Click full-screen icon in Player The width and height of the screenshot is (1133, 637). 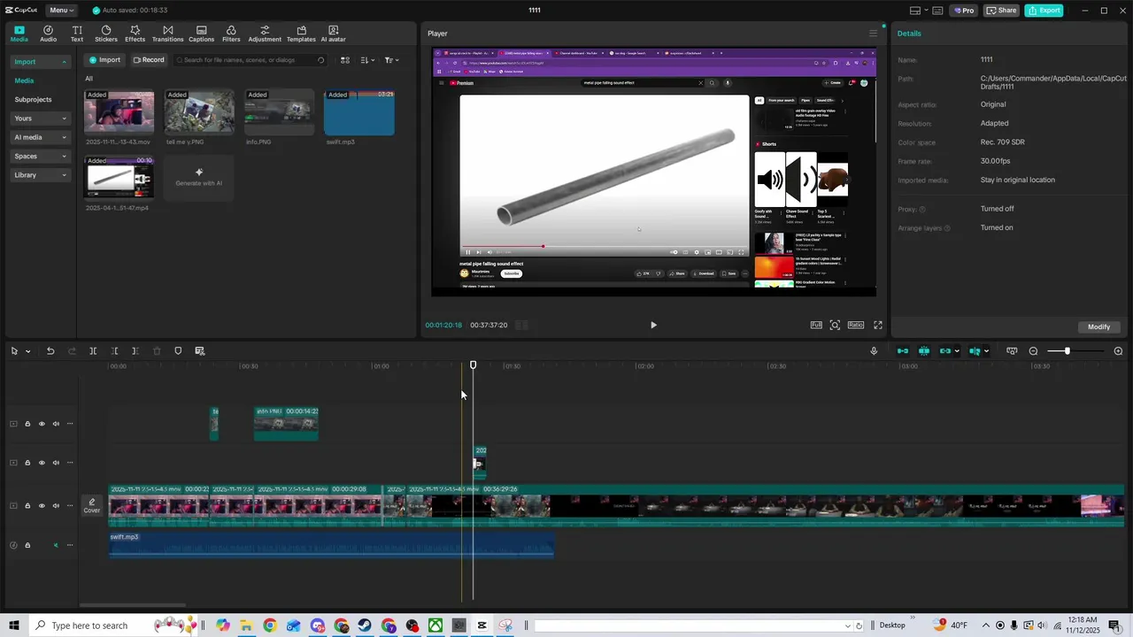[x=878, y=325]
